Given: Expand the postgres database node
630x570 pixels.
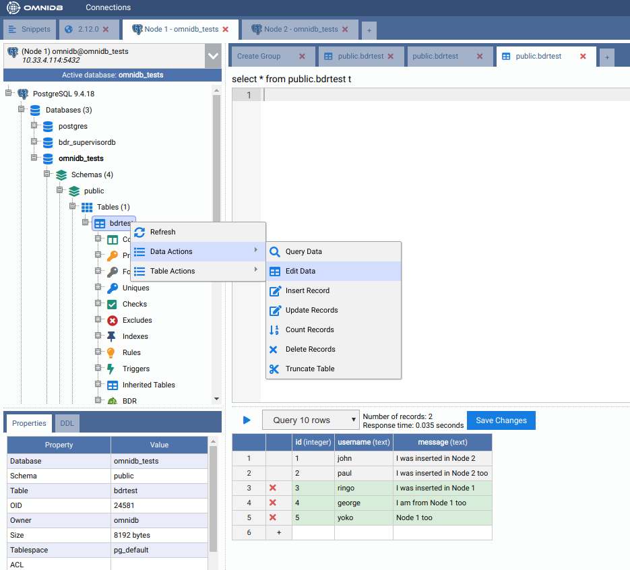Looking at the screenshot, I should (x=34, y=126).
